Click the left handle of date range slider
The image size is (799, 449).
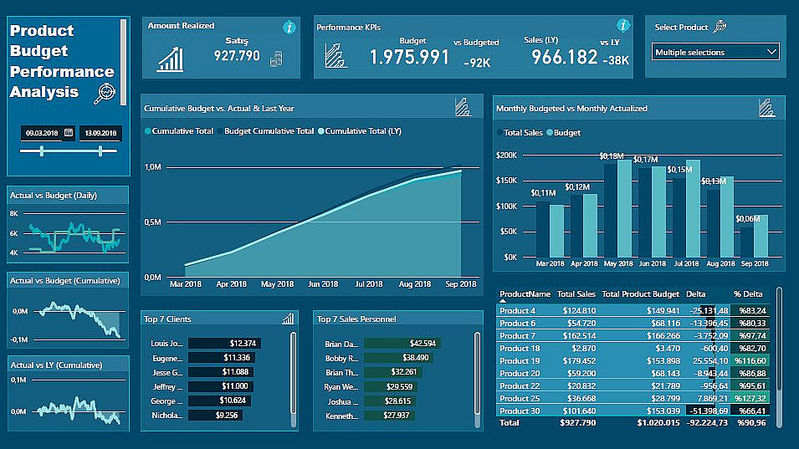(x=42, y=151)
